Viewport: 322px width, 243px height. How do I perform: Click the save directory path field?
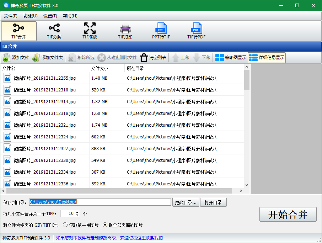[x=100, y=202]
